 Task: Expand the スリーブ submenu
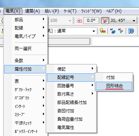coord(26,114)
